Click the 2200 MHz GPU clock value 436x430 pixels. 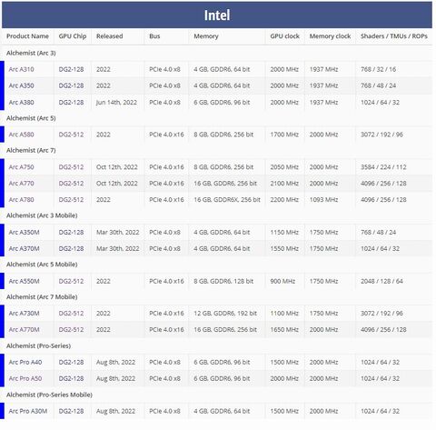(x=284, y=200)
